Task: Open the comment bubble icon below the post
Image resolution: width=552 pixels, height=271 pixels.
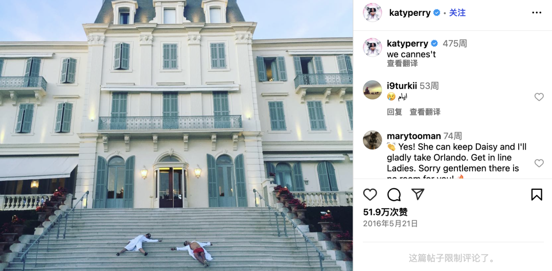Action: click(394, 194)
